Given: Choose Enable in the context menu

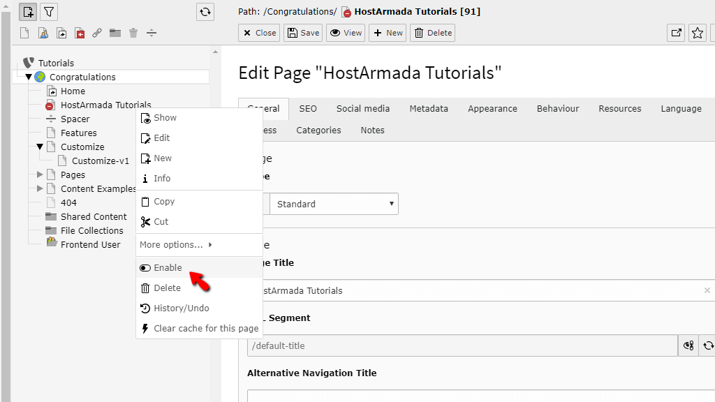Looking at the screenshot, I should coord(199,267).
